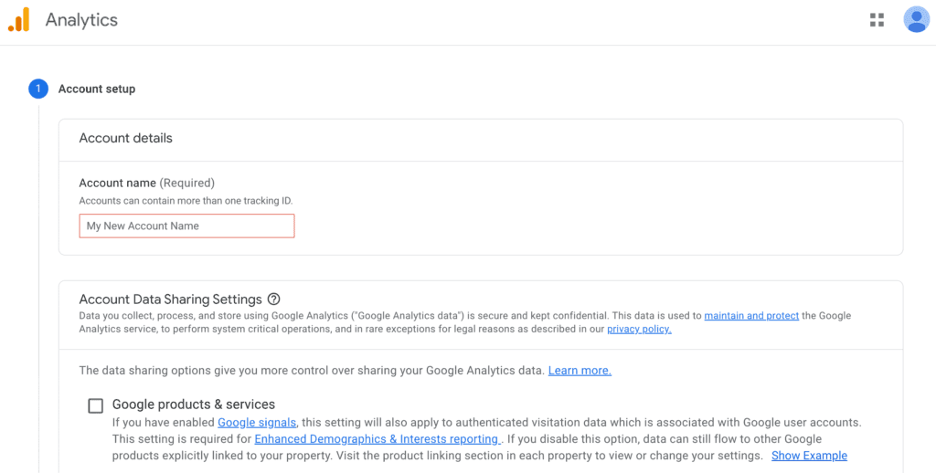This screenshot has height=473, width=936.
Task: Click the Account details heading
Action: (x=126, y=138)
